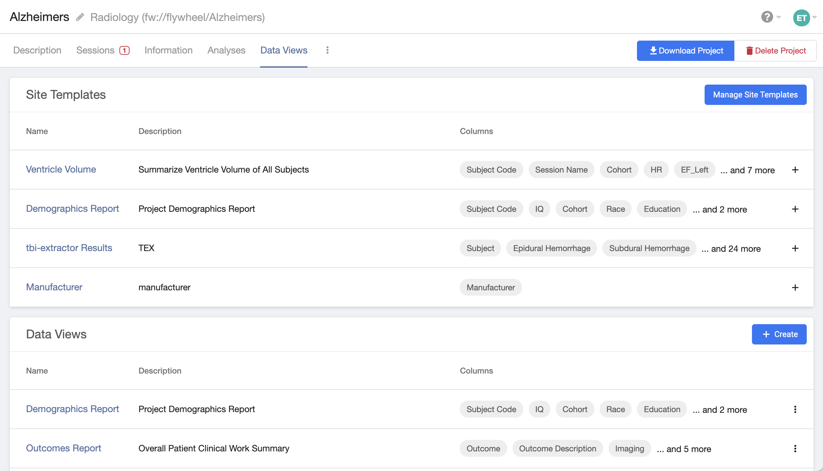Open the kebab menu on Demographics Report data view
823x471 pixels.
(x=795, y=409)
